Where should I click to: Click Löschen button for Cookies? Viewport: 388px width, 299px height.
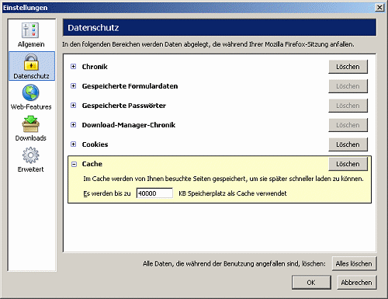click(x=348, y=144)
